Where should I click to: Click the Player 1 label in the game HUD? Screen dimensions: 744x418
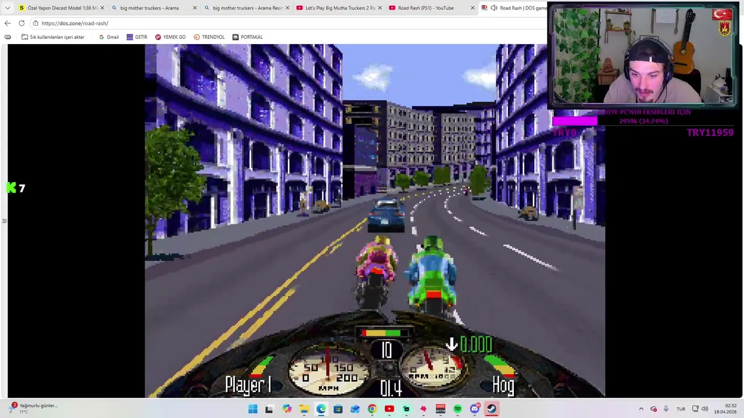248,384
